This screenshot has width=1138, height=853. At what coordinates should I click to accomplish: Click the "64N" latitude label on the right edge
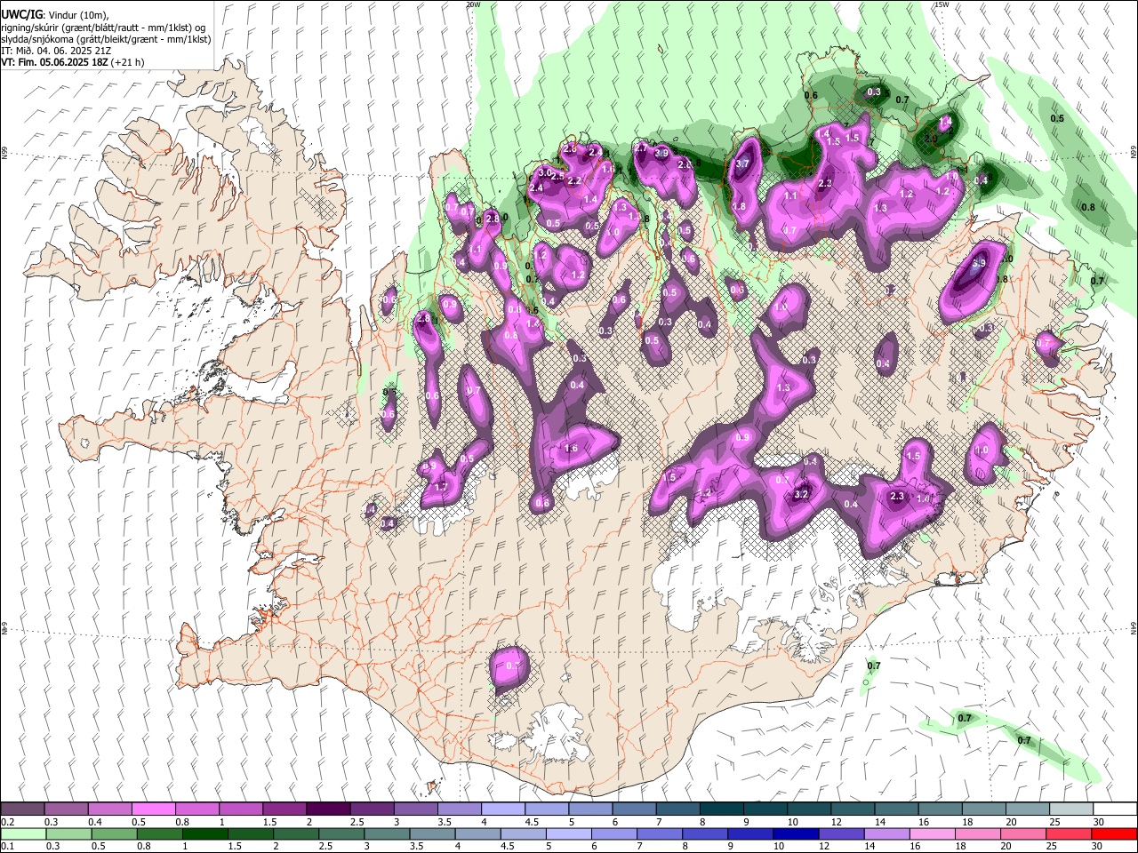[1134, 627]
